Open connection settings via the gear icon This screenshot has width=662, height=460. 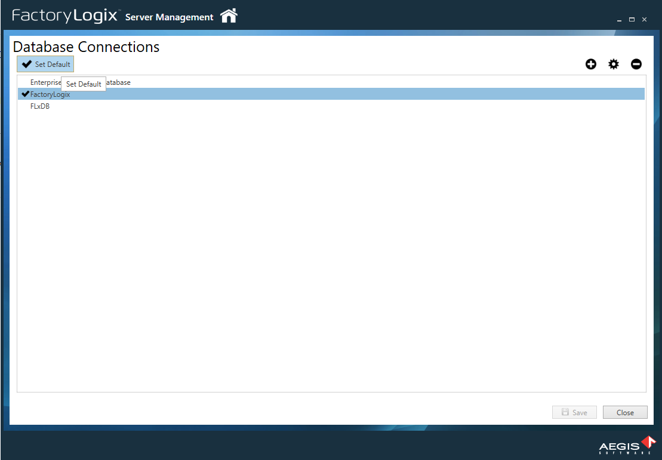(x=614, y=64)
